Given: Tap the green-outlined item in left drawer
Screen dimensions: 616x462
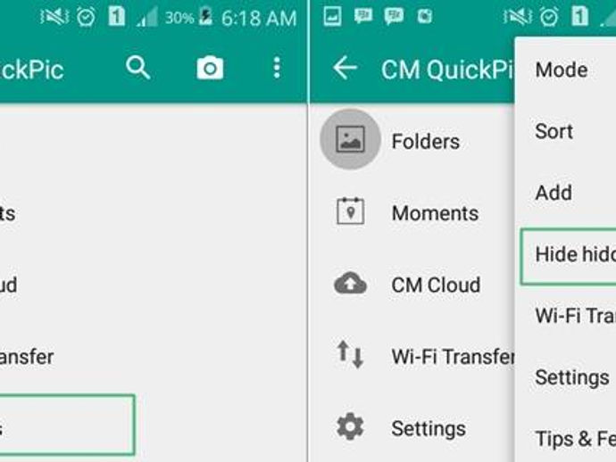Looking at the screenshot, I should (67, 425).
